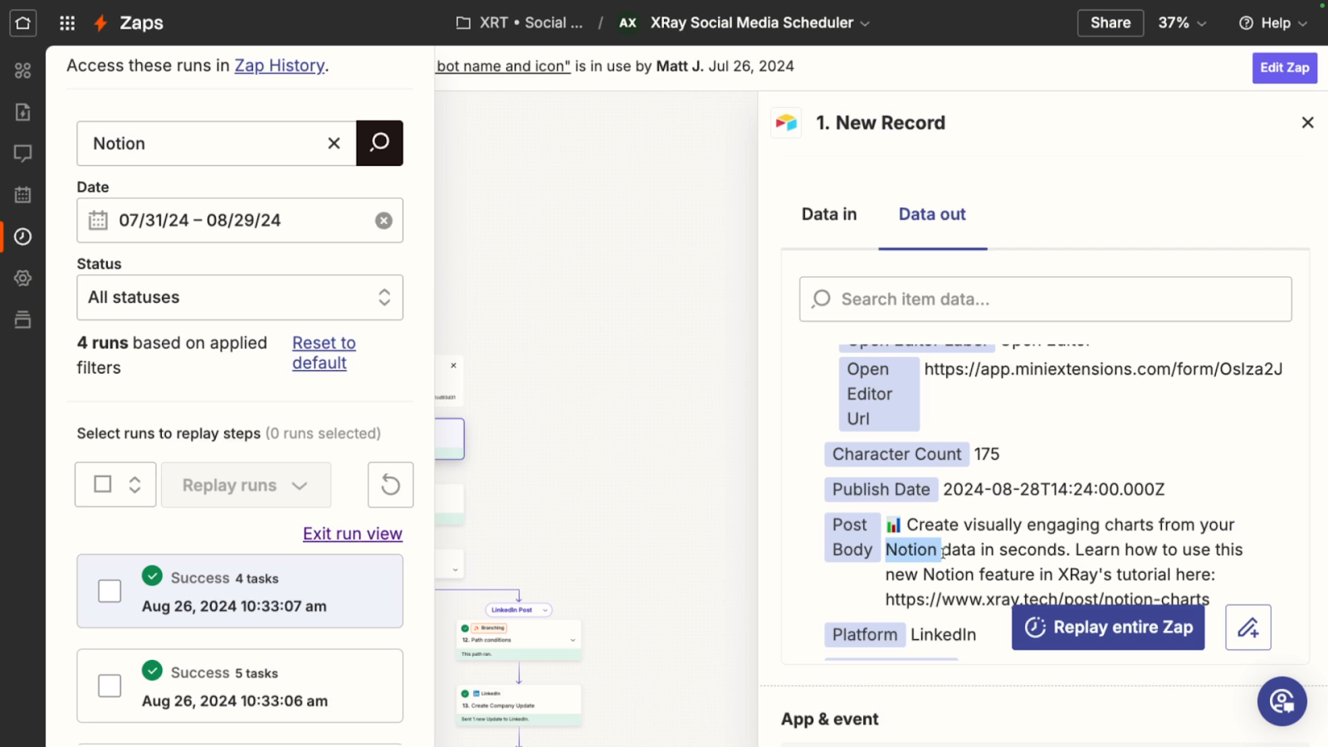Open the sidebar comments icon

pos(23,154)
